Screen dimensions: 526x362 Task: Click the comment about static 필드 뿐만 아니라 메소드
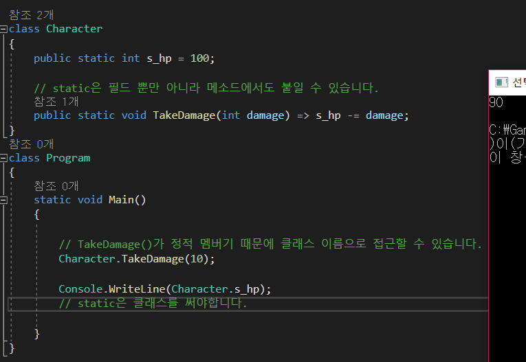206,88
